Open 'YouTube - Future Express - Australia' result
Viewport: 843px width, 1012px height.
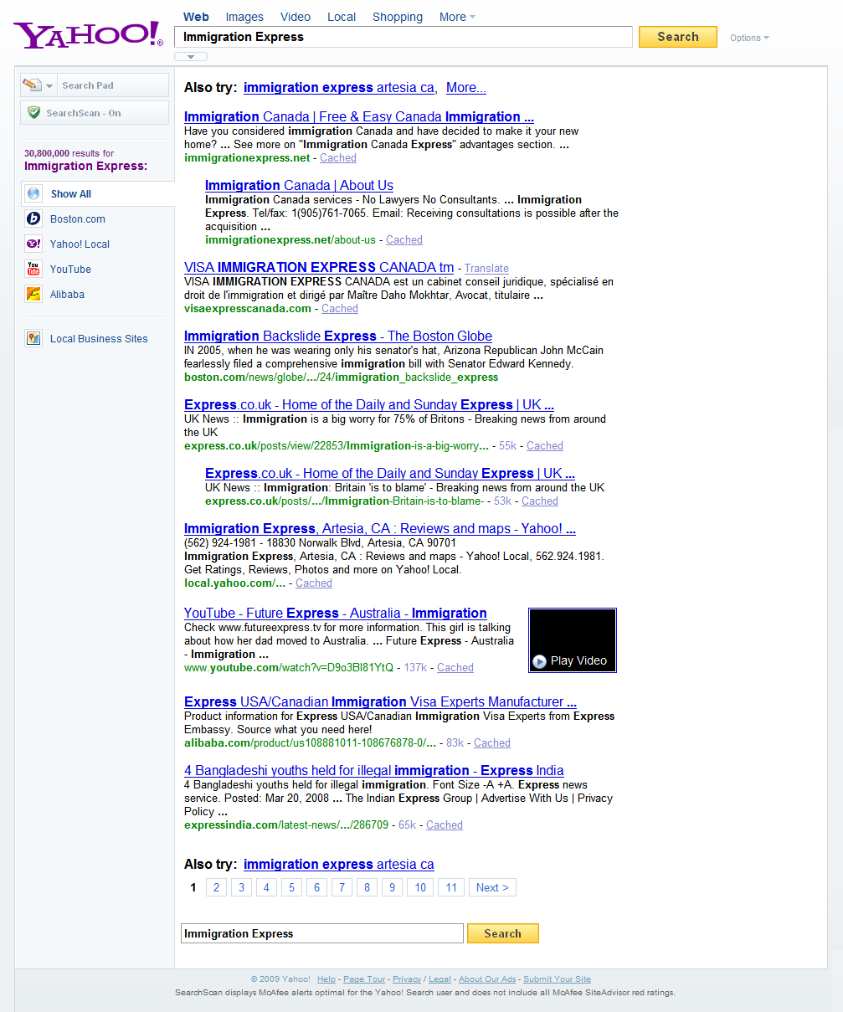click(x=336, y=614)
